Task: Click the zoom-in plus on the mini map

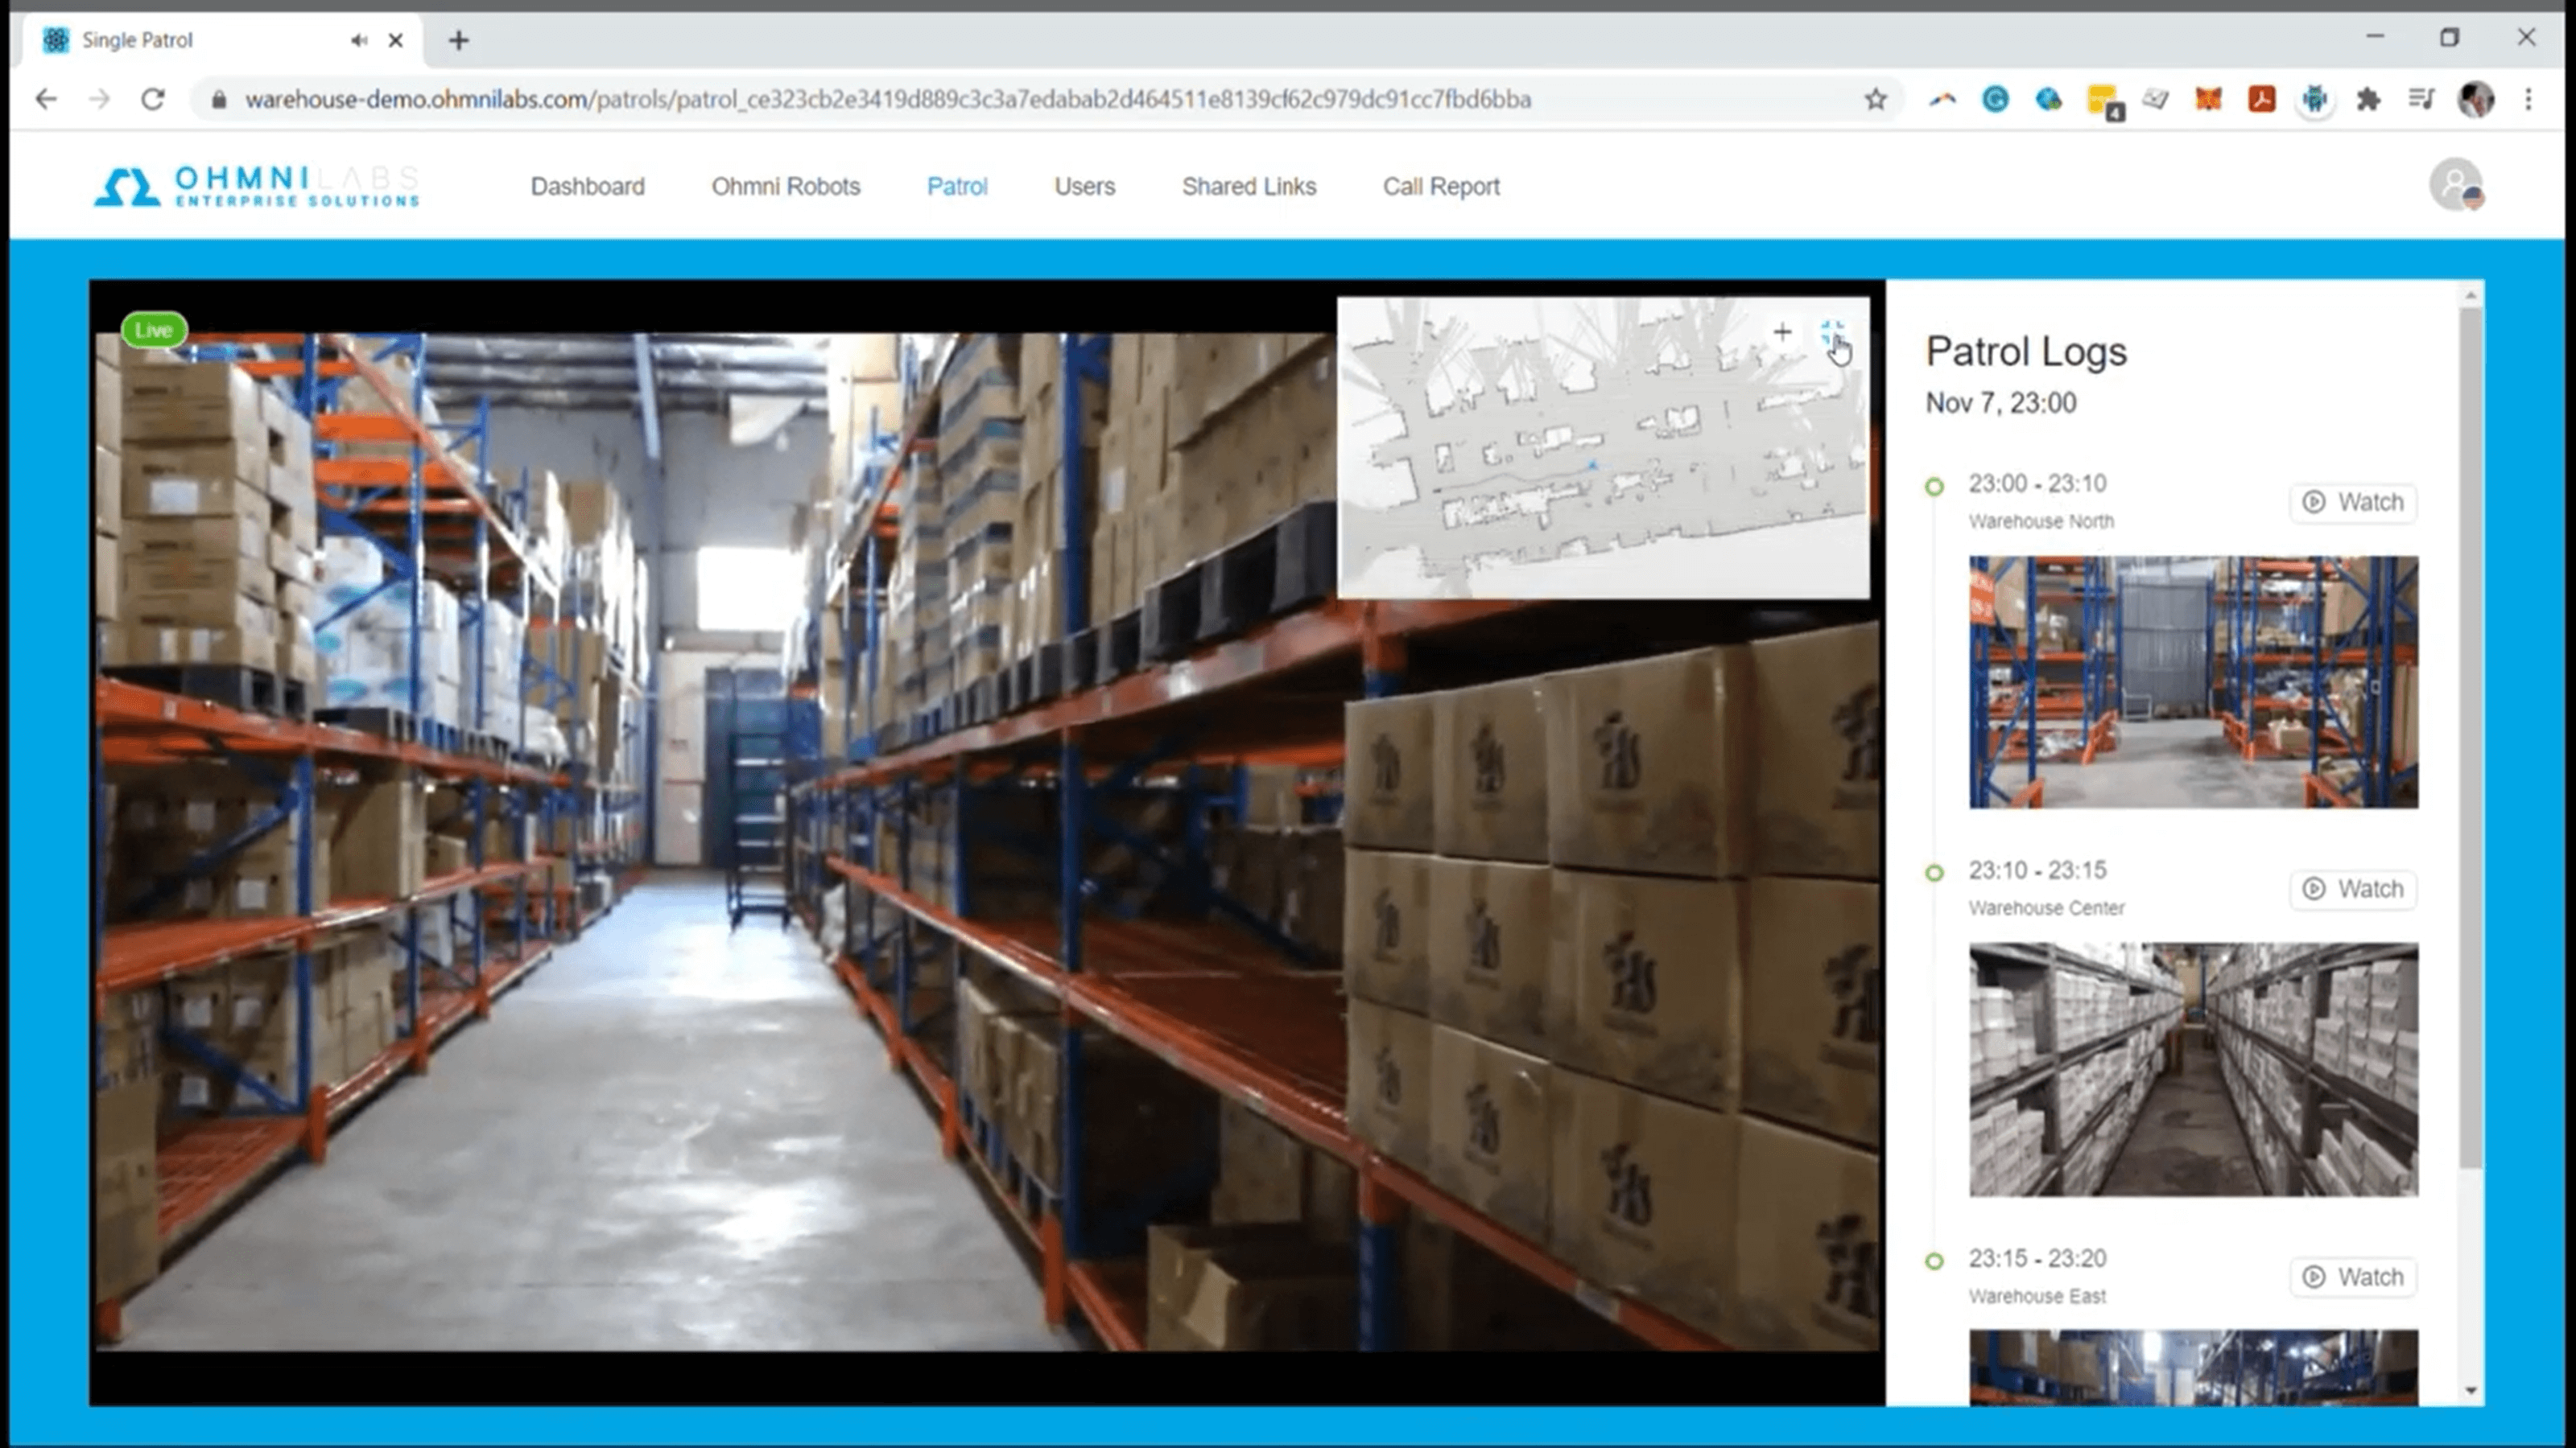Action: 1783,333
